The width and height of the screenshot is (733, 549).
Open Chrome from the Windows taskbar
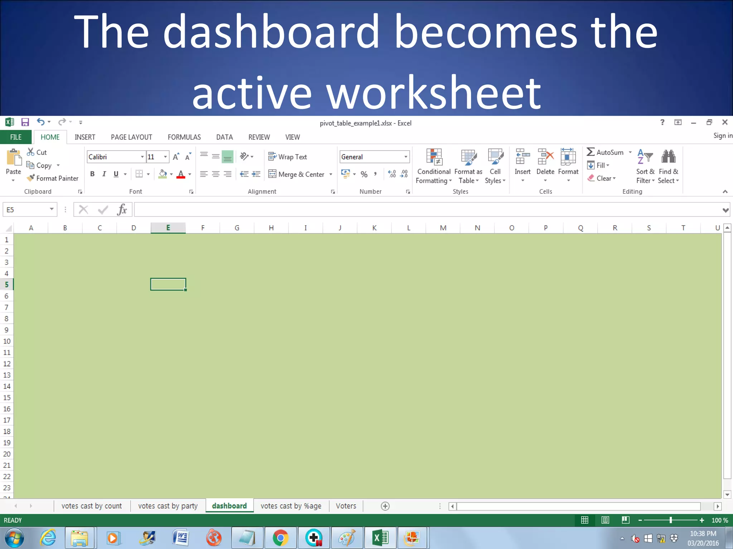[x=280, y=538]
